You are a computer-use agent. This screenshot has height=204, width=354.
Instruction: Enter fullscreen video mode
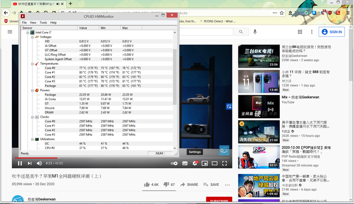click(x=224, y=163)
